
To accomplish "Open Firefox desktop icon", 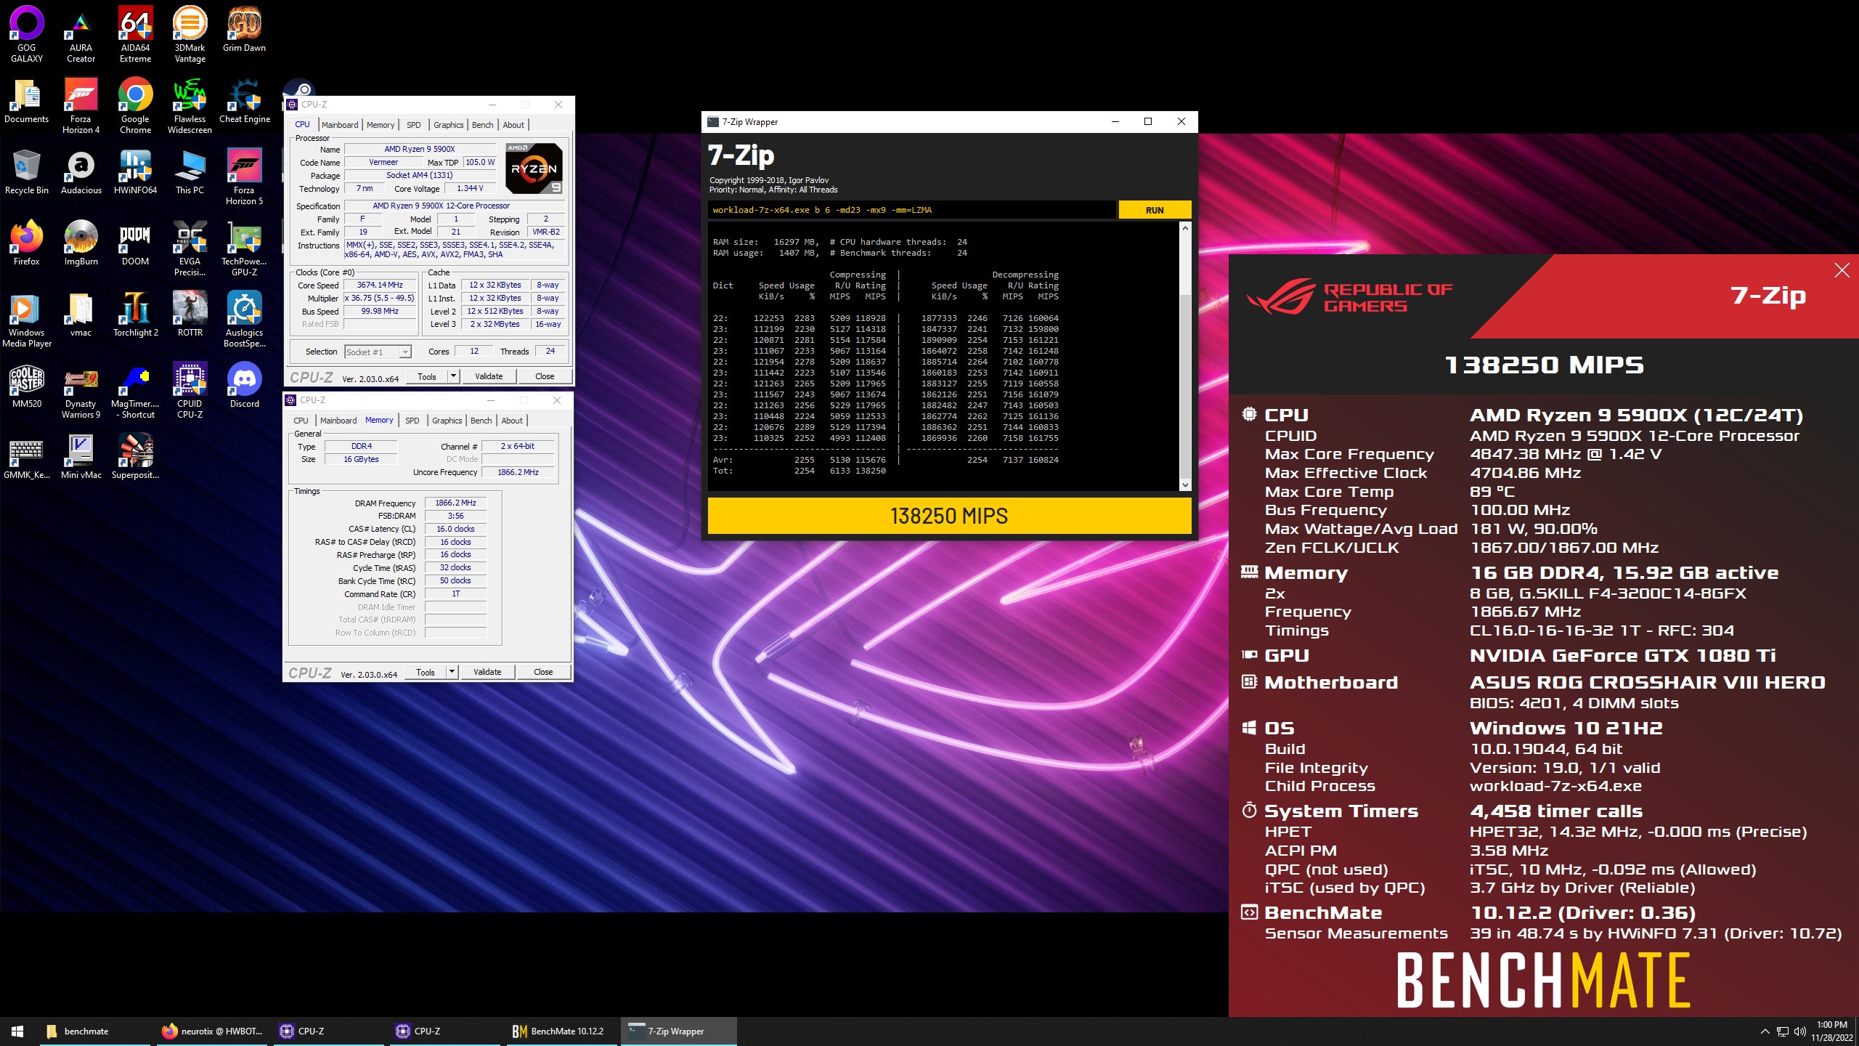I will (x=27, y=243).
